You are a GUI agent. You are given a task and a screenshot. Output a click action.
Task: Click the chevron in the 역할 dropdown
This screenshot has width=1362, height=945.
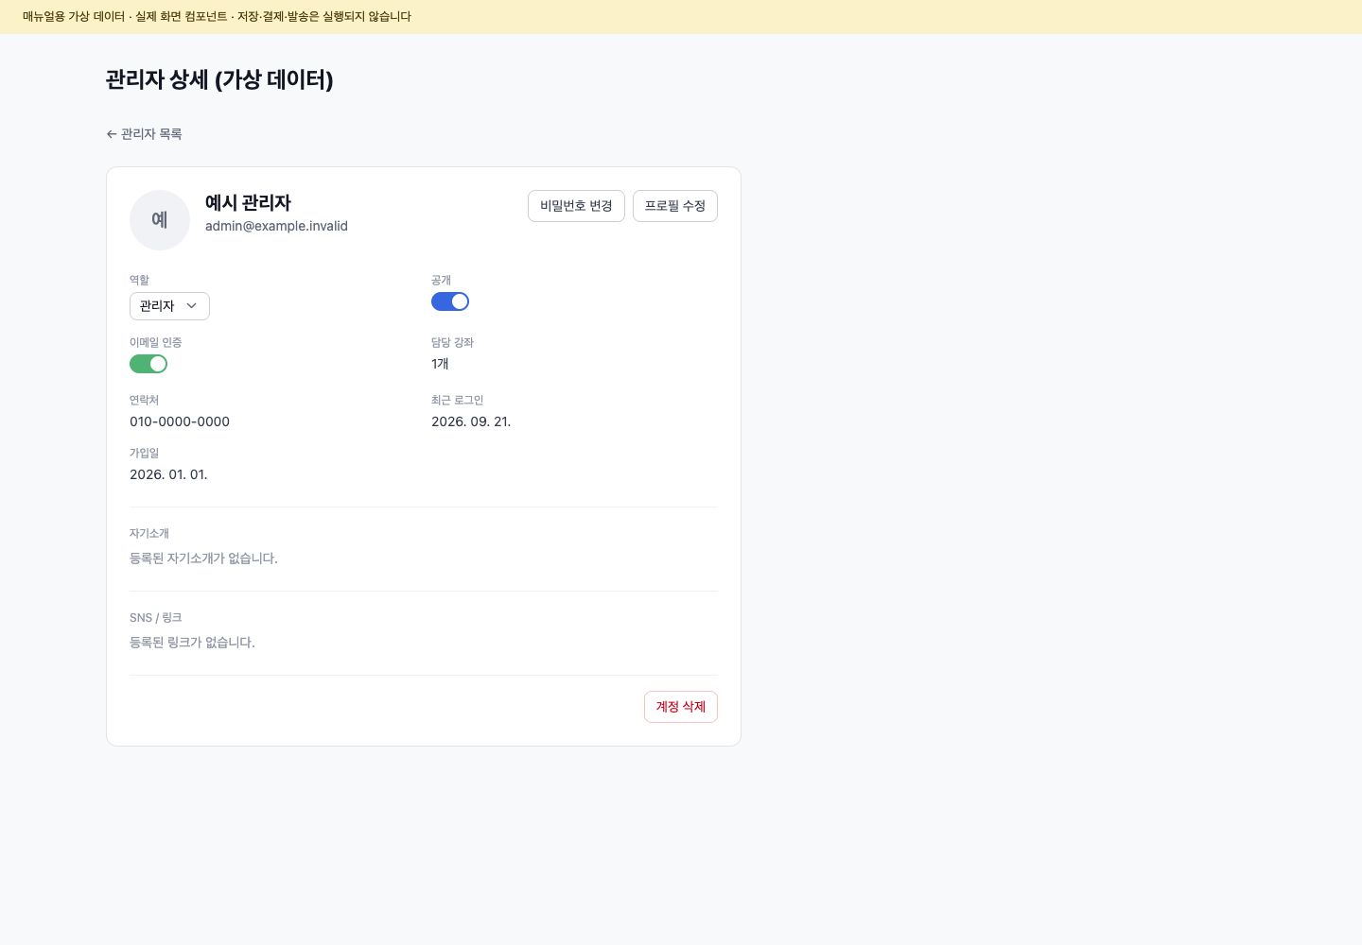[192, 306]
